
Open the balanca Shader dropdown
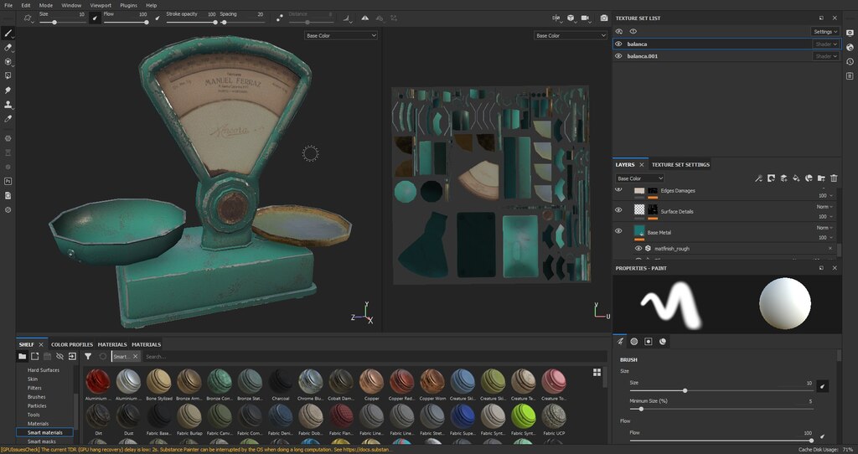826,44
